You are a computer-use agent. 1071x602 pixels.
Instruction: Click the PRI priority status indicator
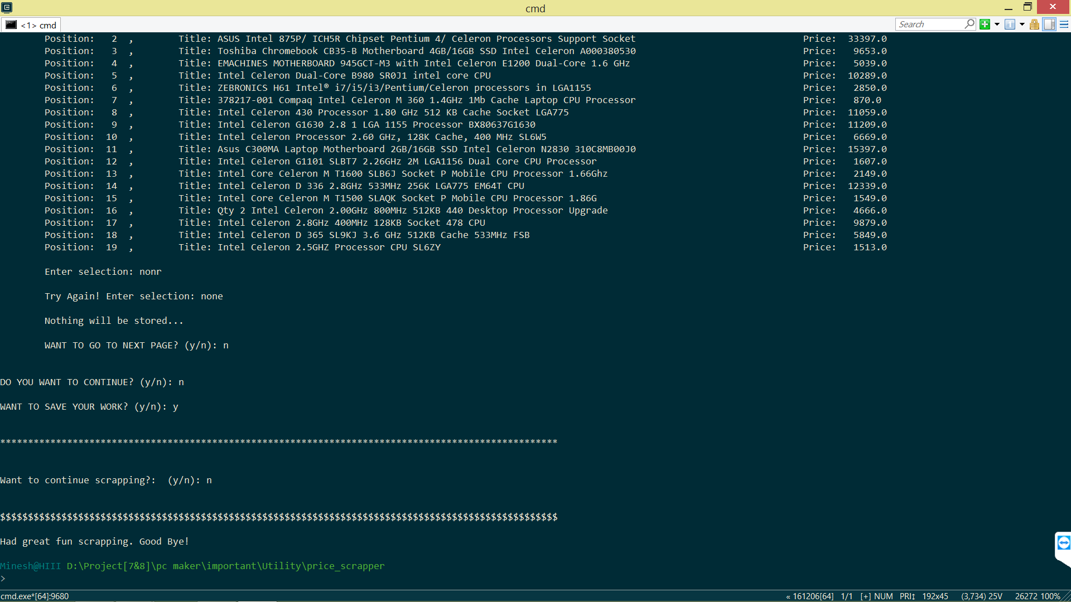click(907, 596)
